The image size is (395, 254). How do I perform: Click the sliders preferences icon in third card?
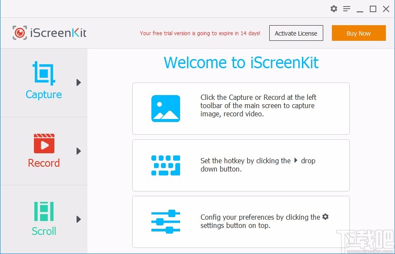[166, 221]
